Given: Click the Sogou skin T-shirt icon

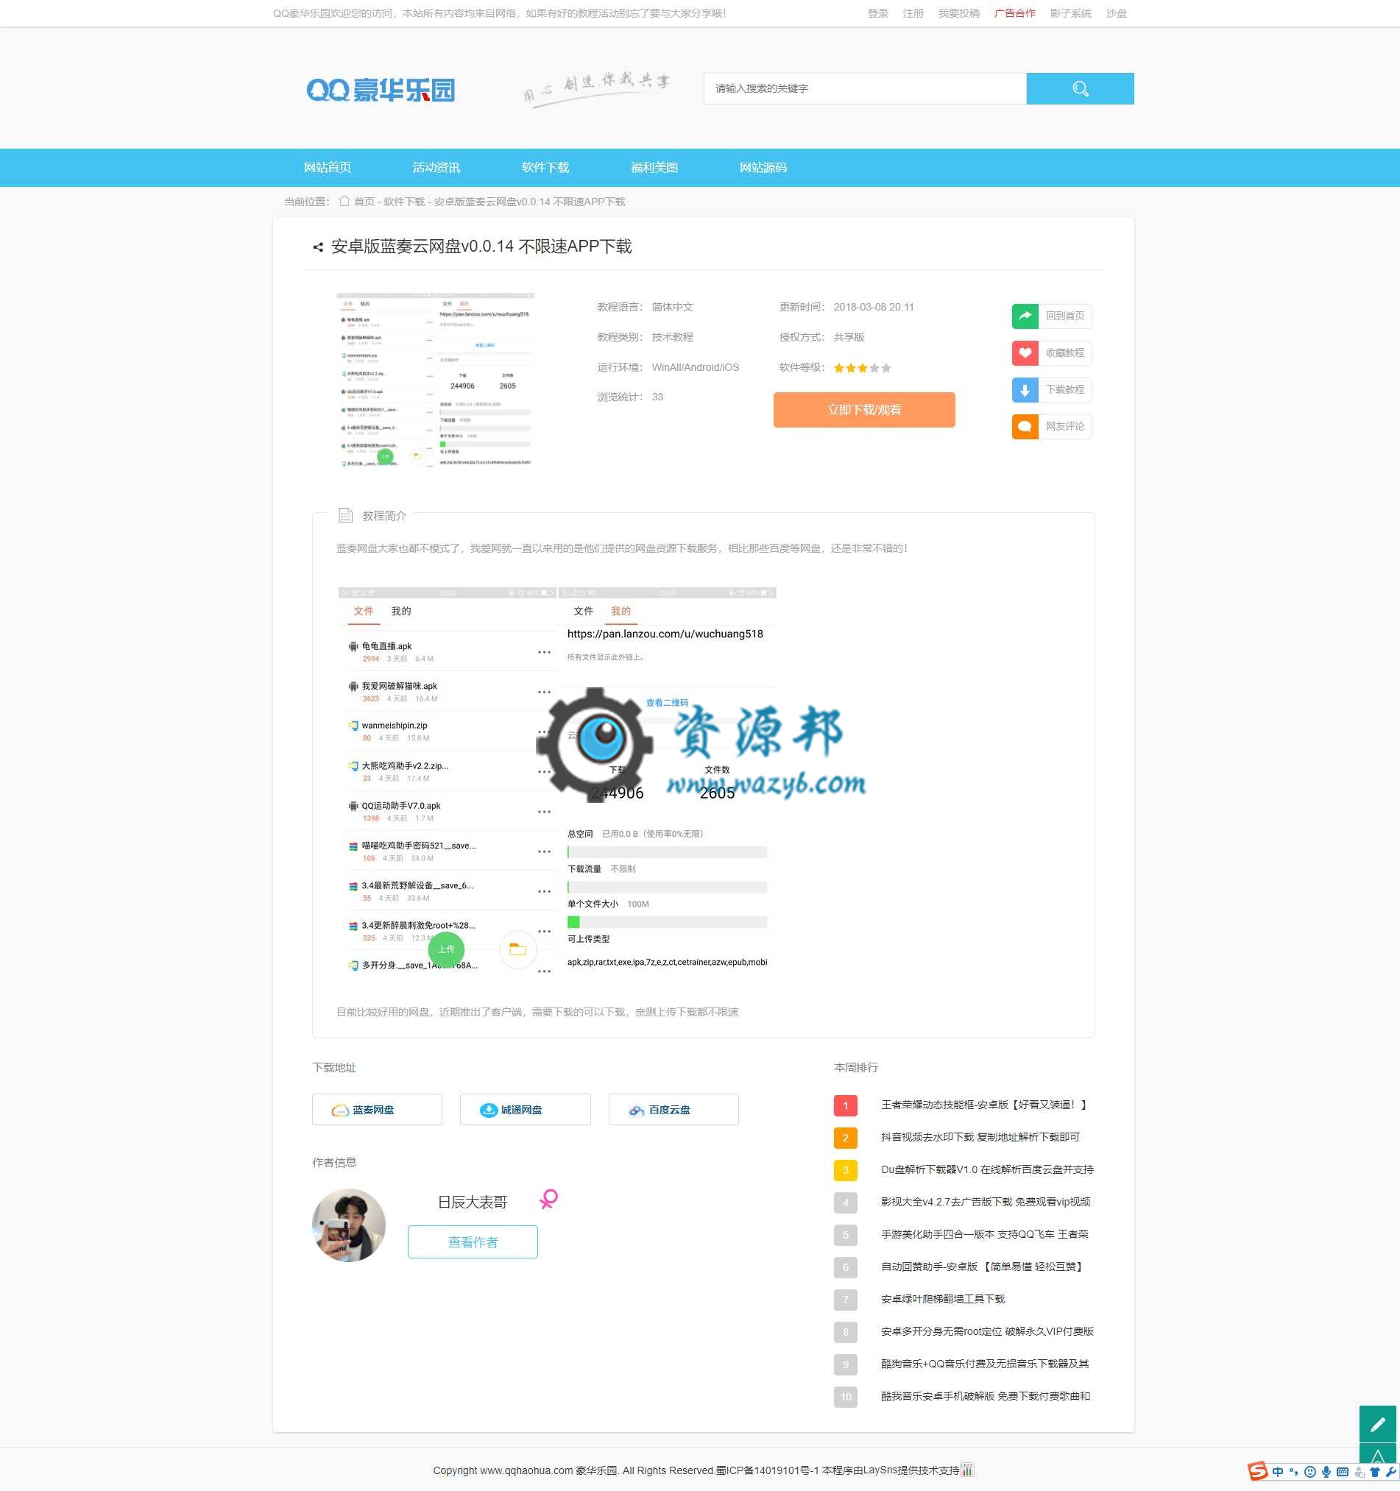Looking at the screenshot, I should coord(1374,1473).
